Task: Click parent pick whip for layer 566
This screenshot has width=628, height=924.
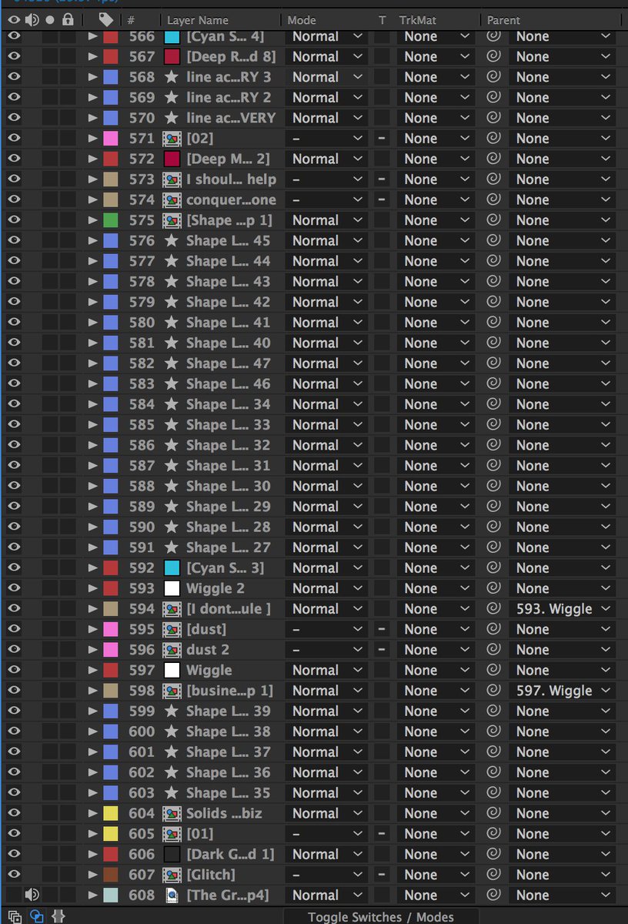Action: click(x=494, y=36)
